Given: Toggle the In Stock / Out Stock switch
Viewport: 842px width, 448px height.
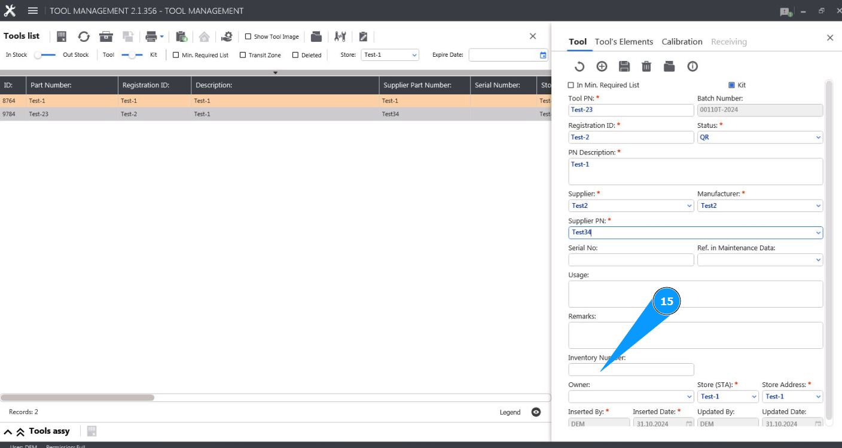Looking at the screenshot, I should (x=45, y=55).
